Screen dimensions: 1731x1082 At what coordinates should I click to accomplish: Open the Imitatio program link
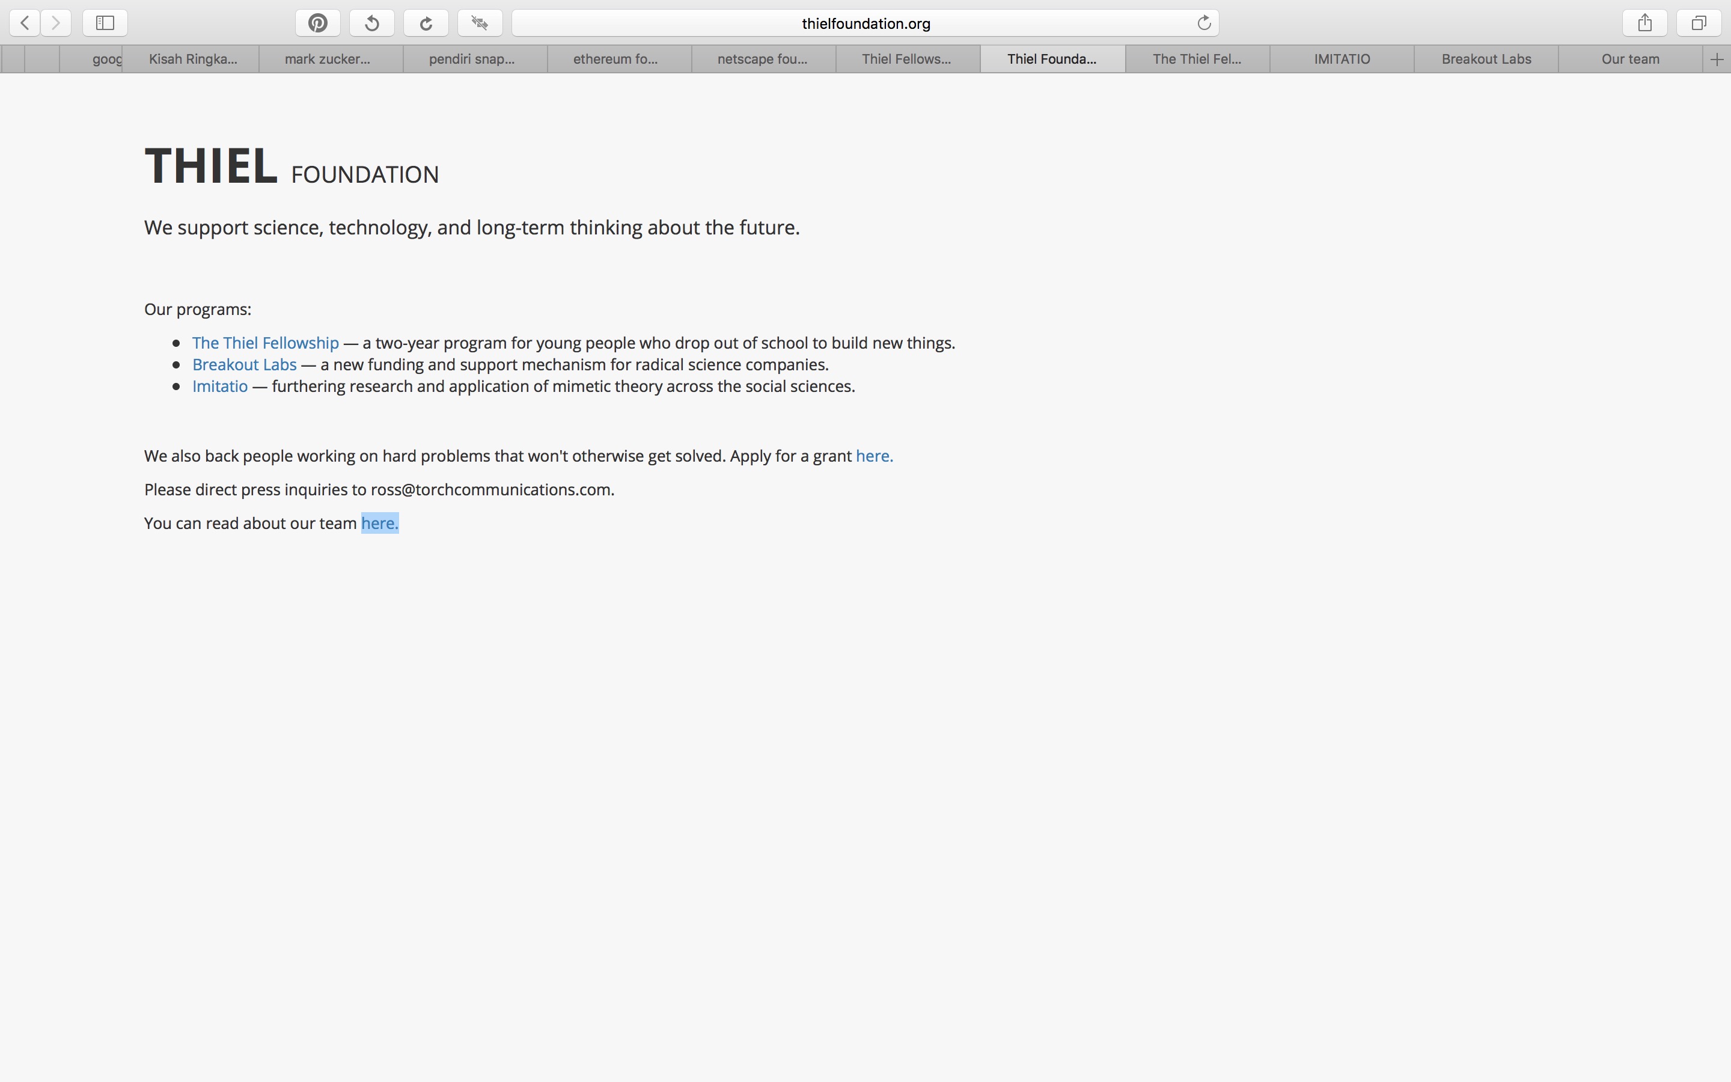click(219, 387)
